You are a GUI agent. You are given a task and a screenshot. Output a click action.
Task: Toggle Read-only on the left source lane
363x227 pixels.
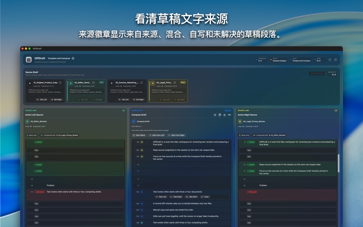tap(31, 135)
